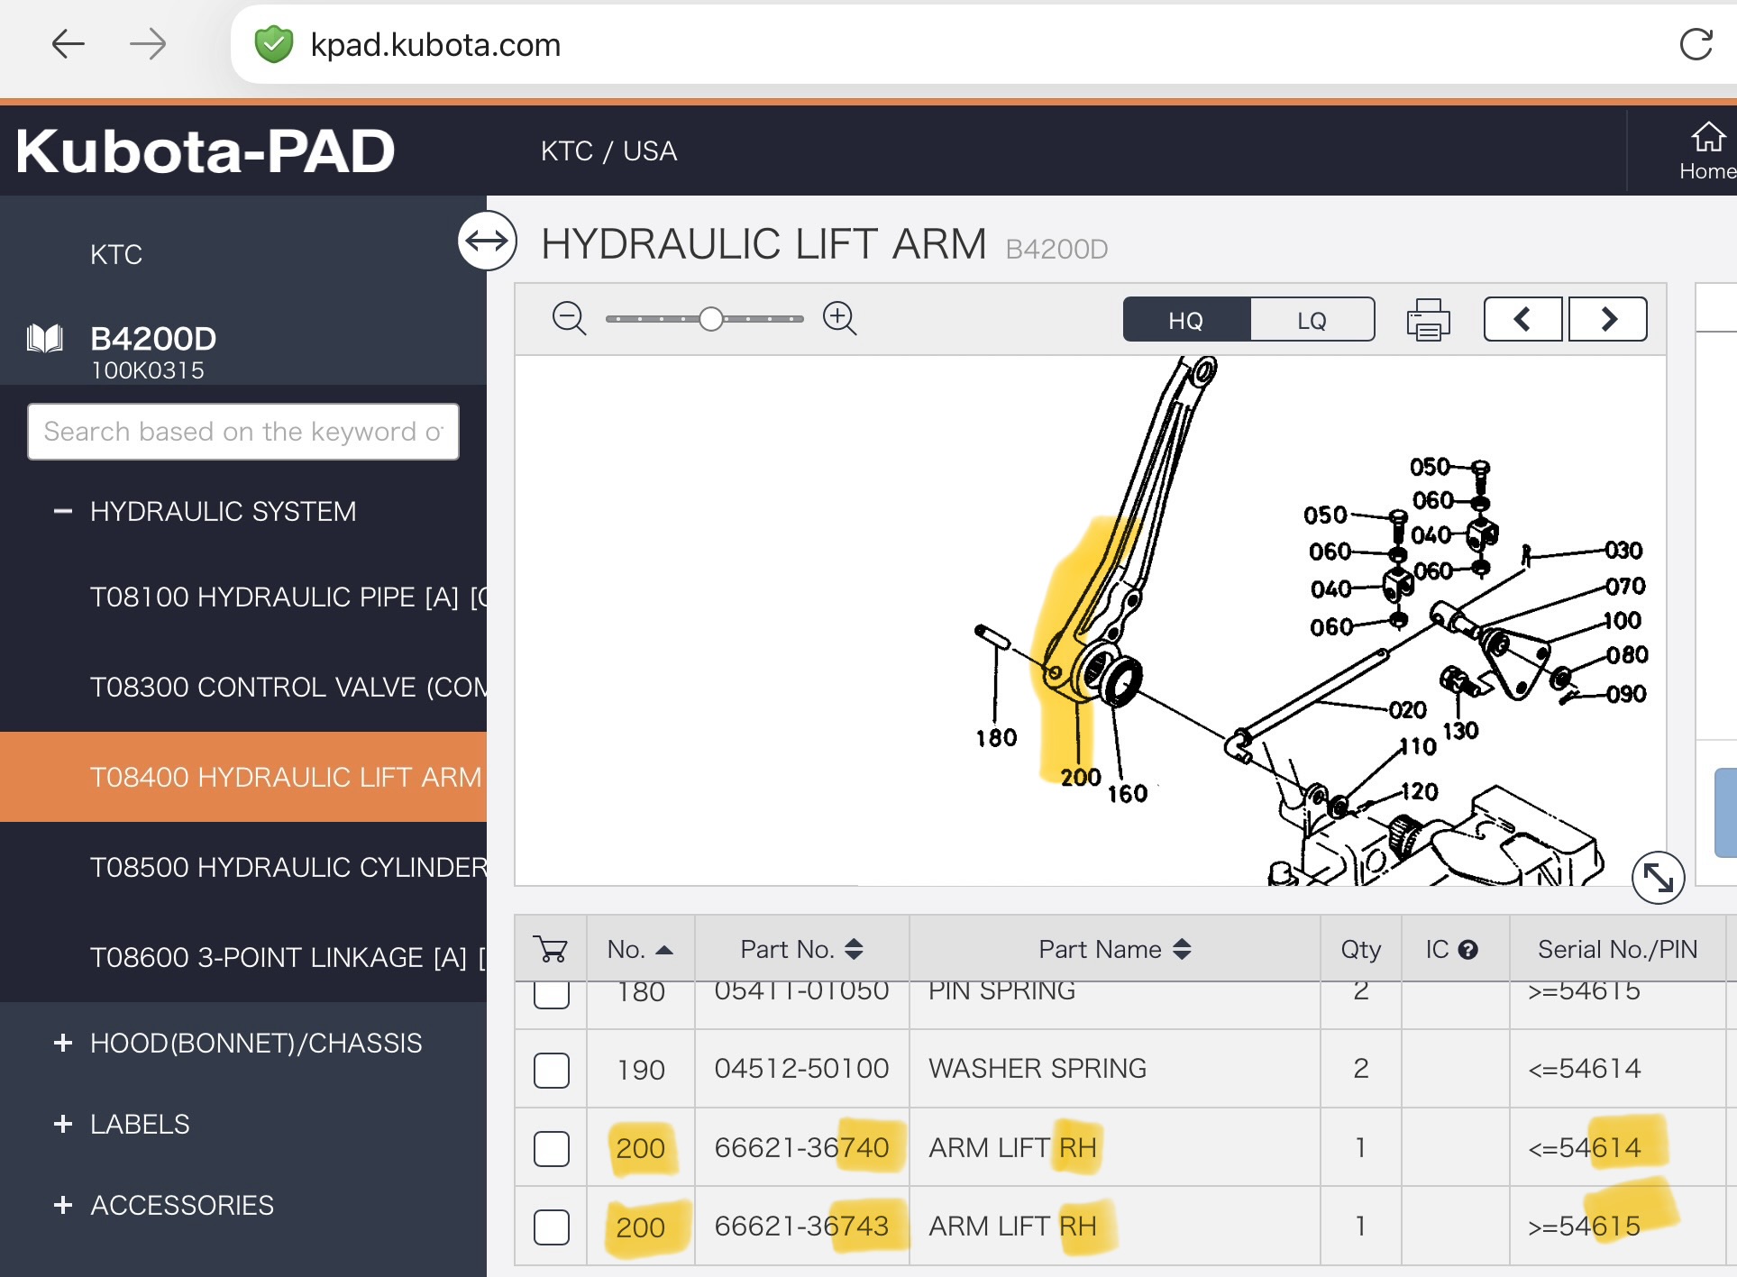
Task: Select the WASHER SPRING row checkbox
Action: [552, 1071]
